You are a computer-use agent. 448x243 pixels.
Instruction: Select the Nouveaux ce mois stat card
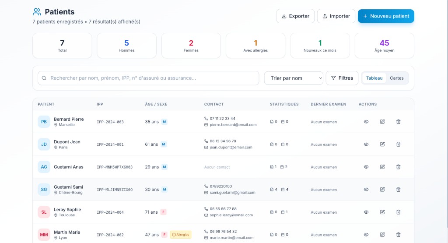(320, 46)
